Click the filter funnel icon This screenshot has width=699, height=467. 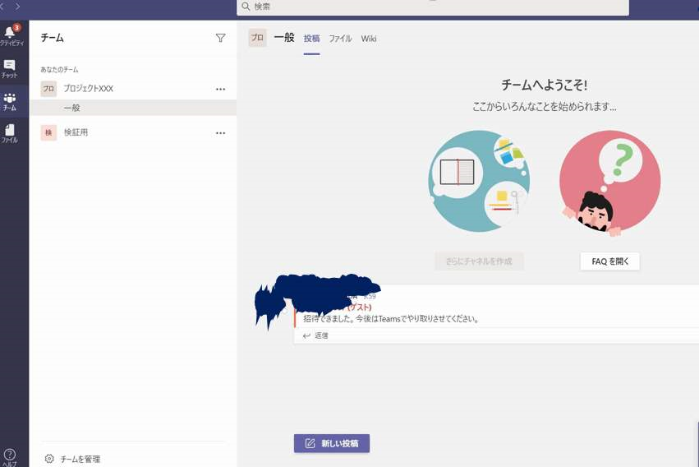coord(220,38)
